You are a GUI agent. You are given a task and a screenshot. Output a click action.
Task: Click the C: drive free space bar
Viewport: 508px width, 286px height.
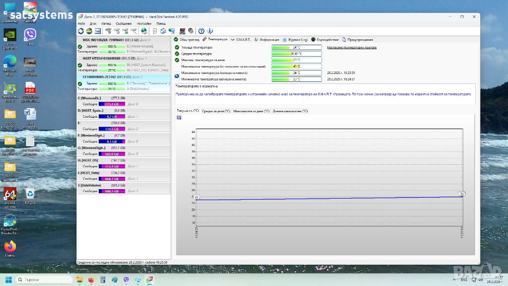(113, 104)
